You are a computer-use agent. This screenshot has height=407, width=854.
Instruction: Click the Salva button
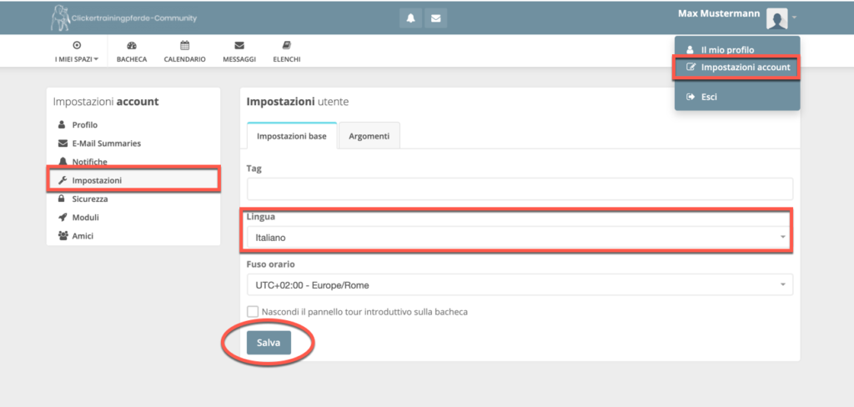tap(269, 343)
